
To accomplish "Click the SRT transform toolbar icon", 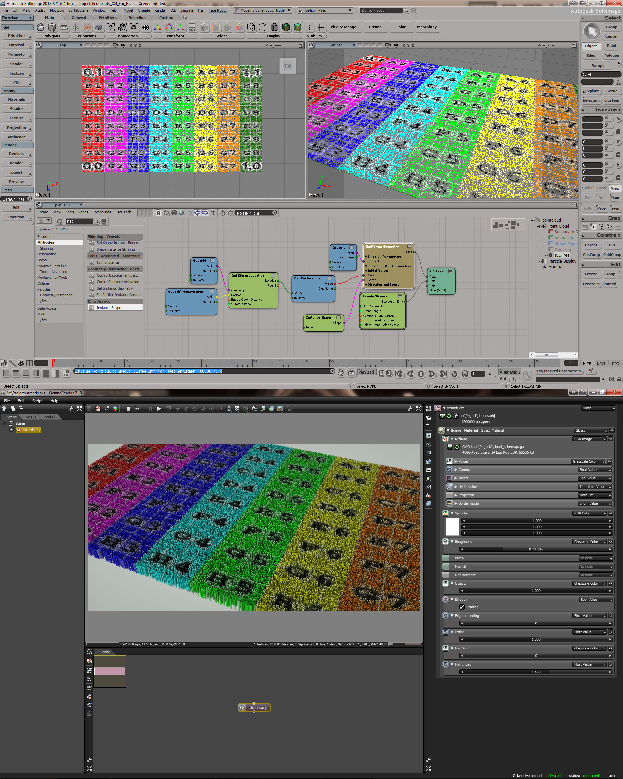I will point(192,28).
